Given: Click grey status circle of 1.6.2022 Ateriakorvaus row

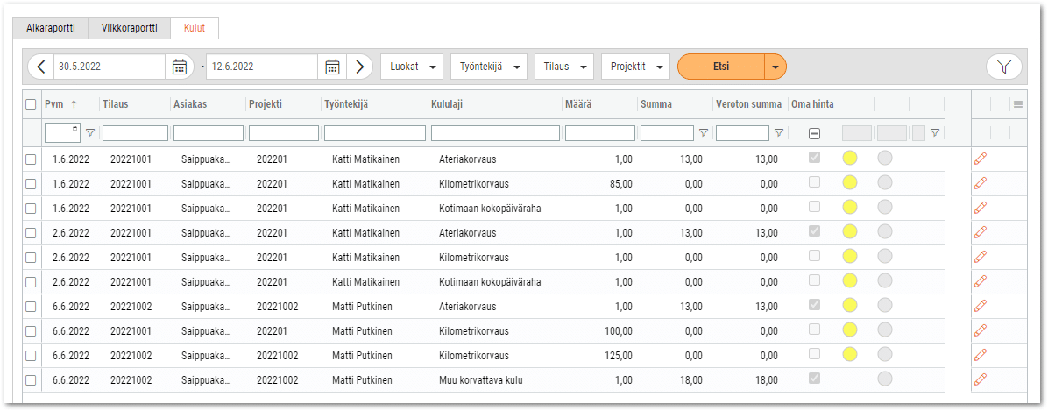Looking at the screenshot, I should (x=885, y=159).
